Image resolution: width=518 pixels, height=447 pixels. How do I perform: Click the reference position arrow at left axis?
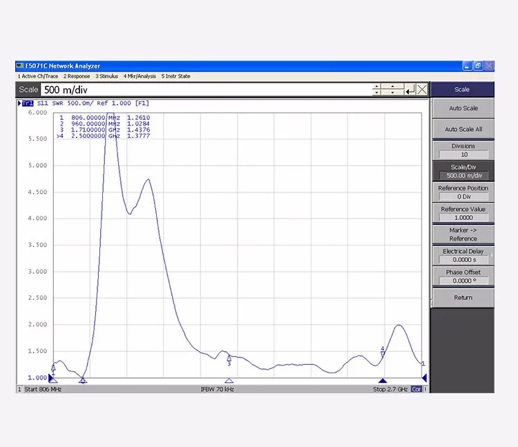[x=52, y=378]
